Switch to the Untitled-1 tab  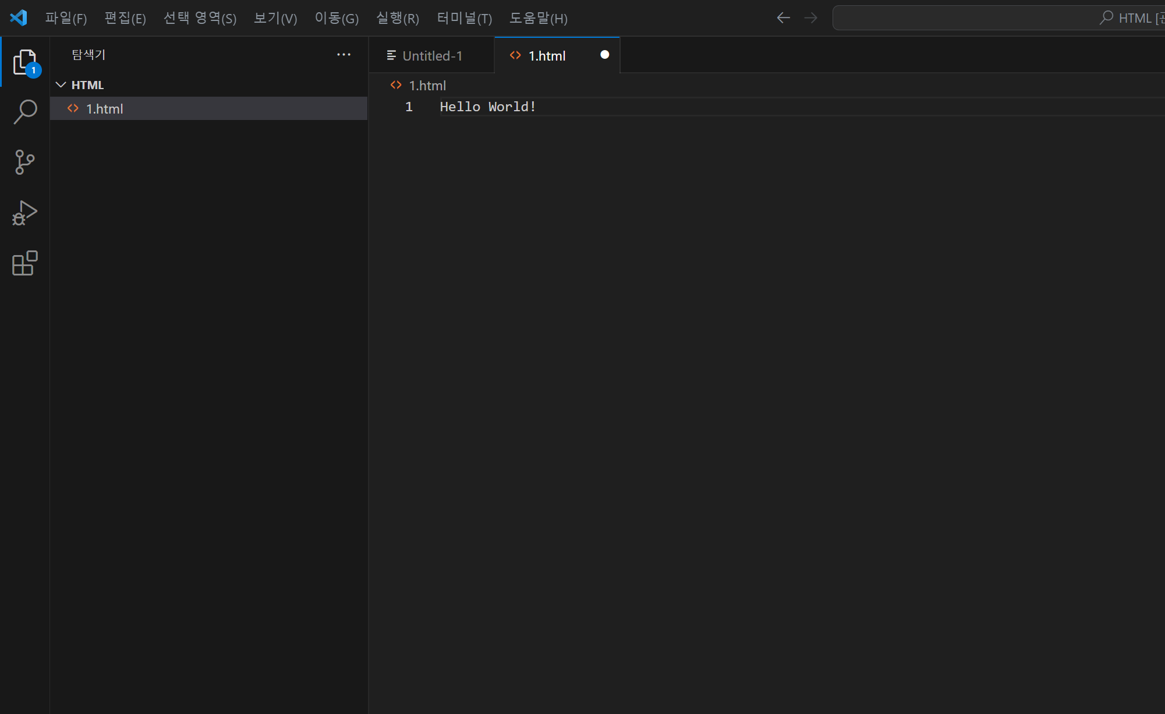[x=432, y=56]
